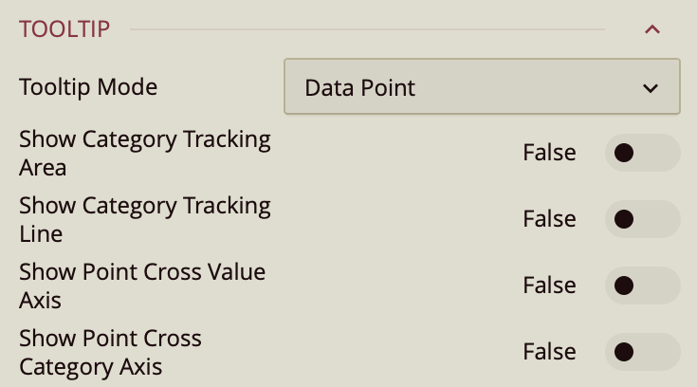
Task: Click False text beside Cross Category Axis
Action: pyautogui.click(x=549, y=352)
